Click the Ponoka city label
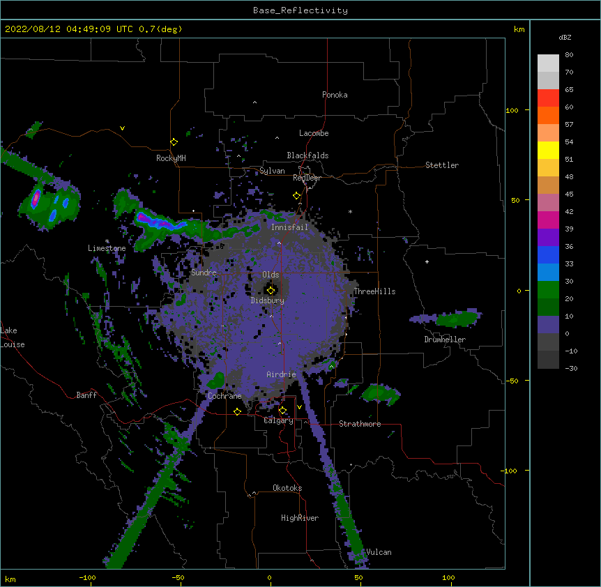The image size is (601, 587). click(335, 95)
